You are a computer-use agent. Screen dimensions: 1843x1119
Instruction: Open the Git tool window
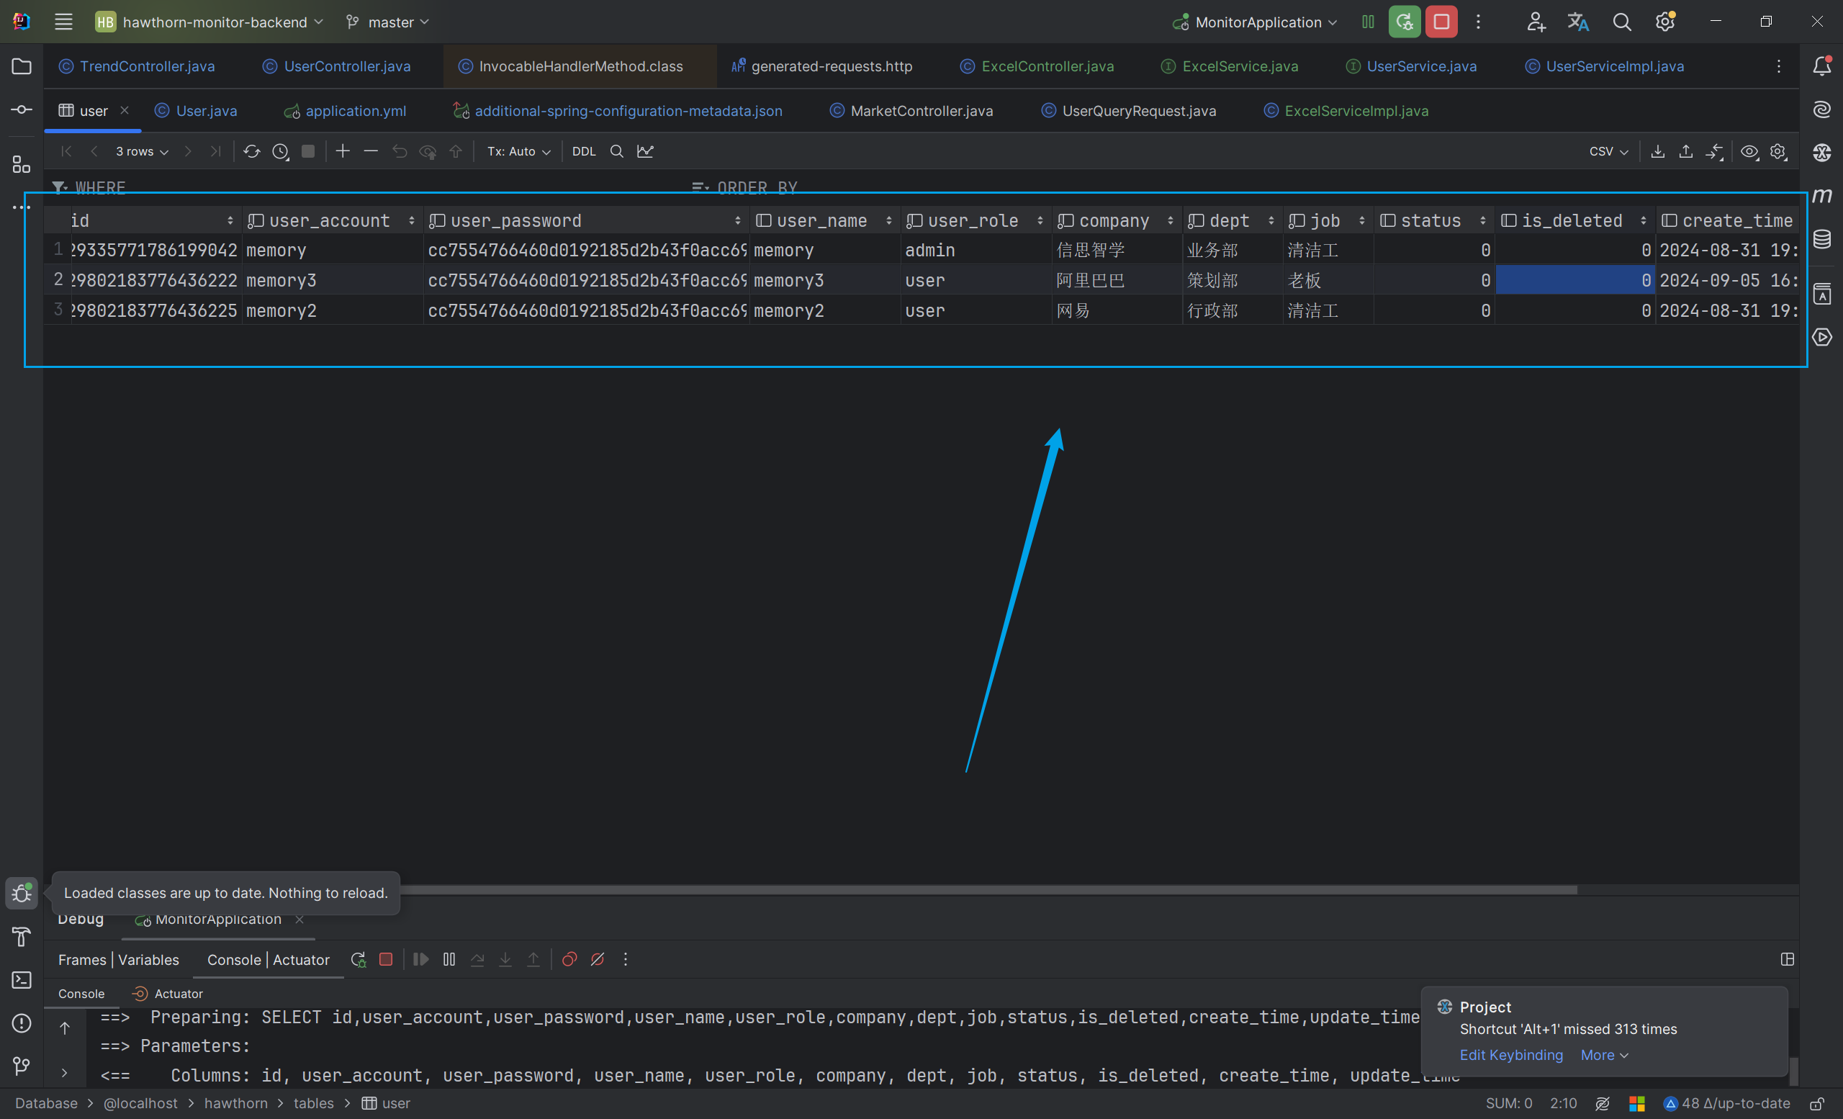pos(22,1066)
